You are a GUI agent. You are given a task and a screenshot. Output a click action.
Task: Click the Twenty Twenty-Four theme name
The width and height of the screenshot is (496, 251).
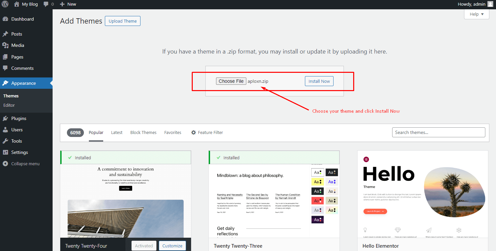point(86,246)
